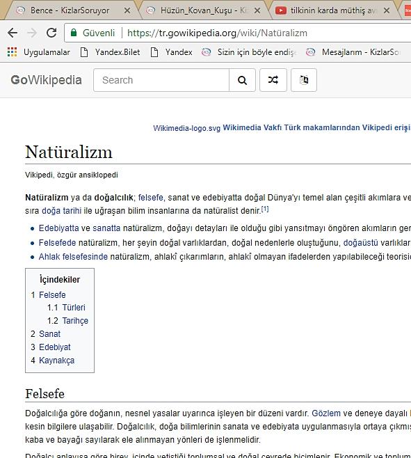Follow the felsefe link in intro
Image resolution: width=411 pixels, height=458 pixels.
click(x=151, y=198)
